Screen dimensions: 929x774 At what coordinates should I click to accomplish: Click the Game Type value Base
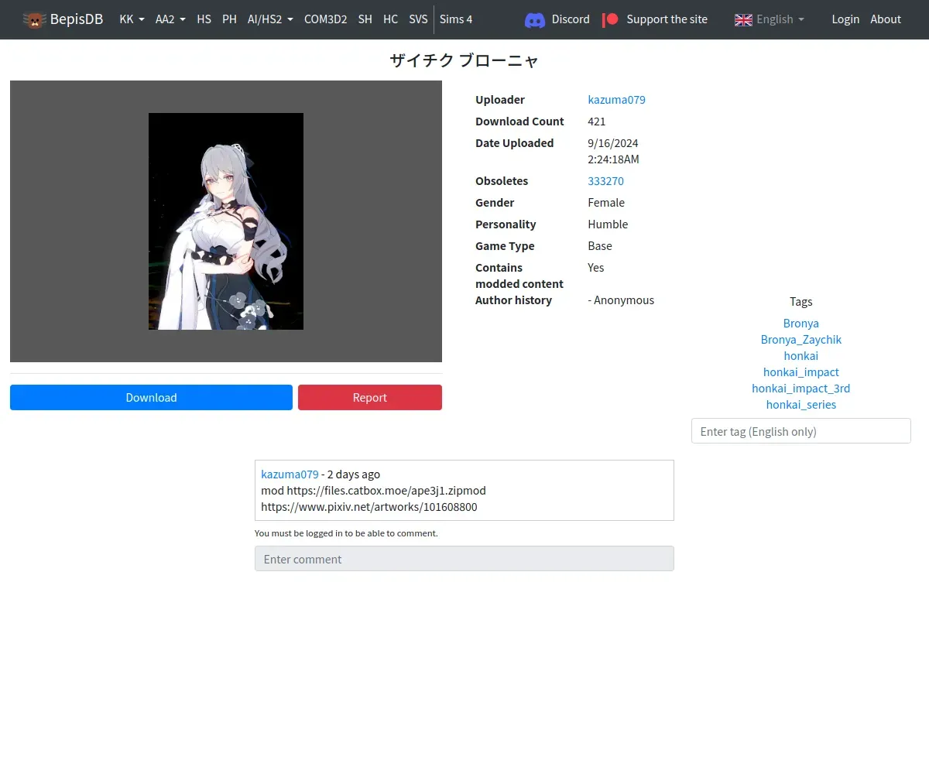pos(600,246)
